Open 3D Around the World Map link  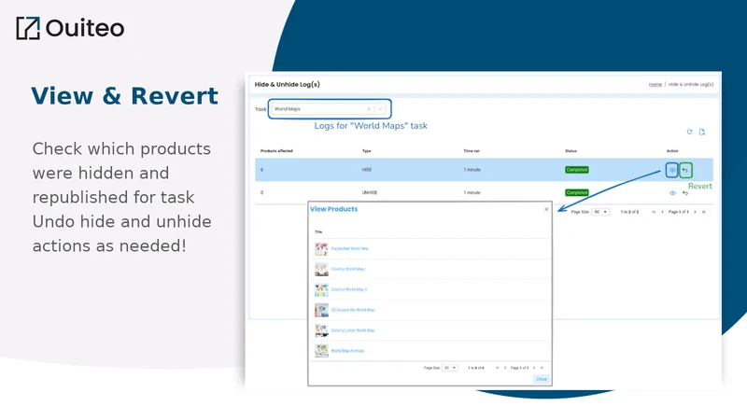point(353,310)
